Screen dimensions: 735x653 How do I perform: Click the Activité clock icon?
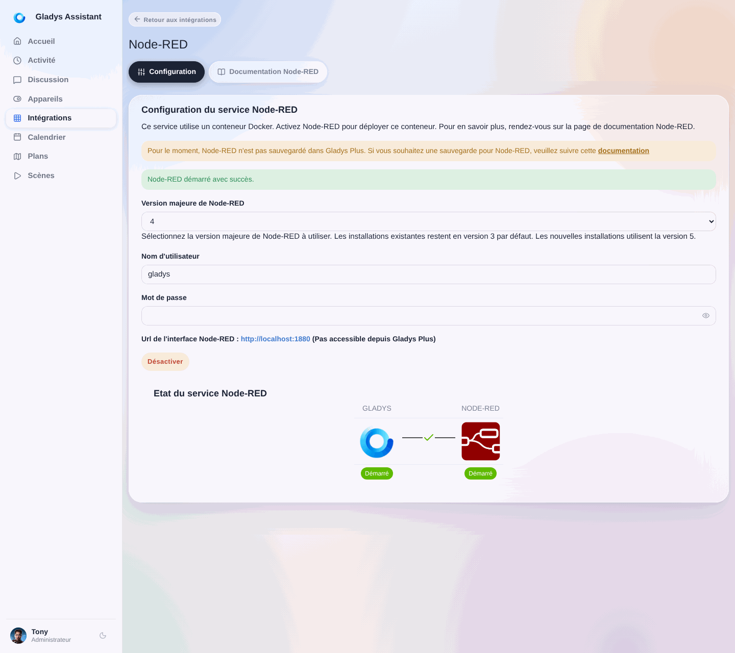(x=17, y=60)
